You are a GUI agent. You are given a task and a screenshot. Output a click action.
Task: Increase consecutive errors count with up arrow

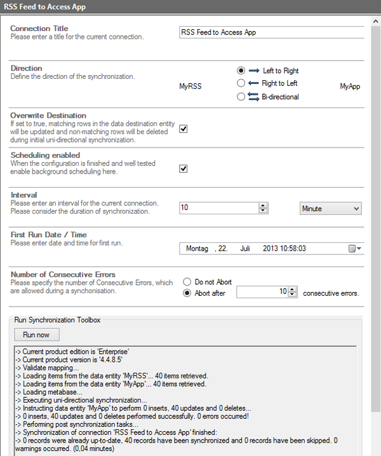pos(292,289)
